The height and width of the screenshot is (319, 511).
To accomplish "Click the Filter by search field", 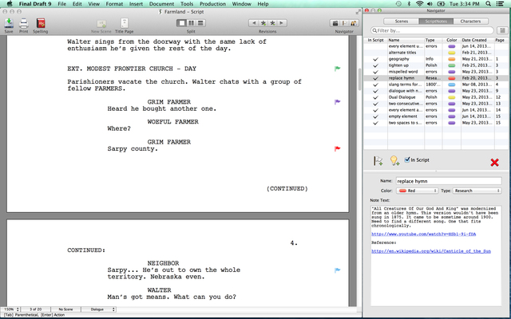I will pos(432,30).
